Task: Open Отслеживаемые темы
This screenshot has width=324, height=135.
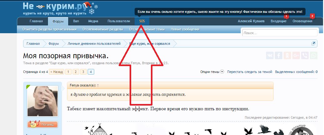Action: [147, 29]
